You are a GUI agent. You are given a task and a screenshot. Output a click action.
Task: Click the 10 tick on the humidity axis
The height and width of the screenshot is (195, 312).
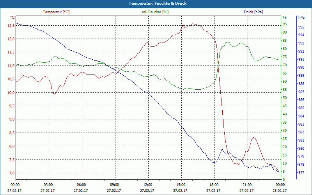(x=285, y=163)
